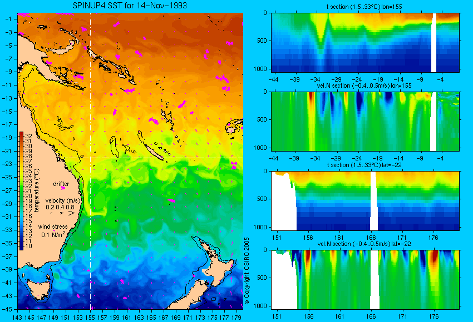The width and height of the screenshot is (473, 322).
Task: Select the "179" longitude tick on the SST map
Action: pos(237,317)
